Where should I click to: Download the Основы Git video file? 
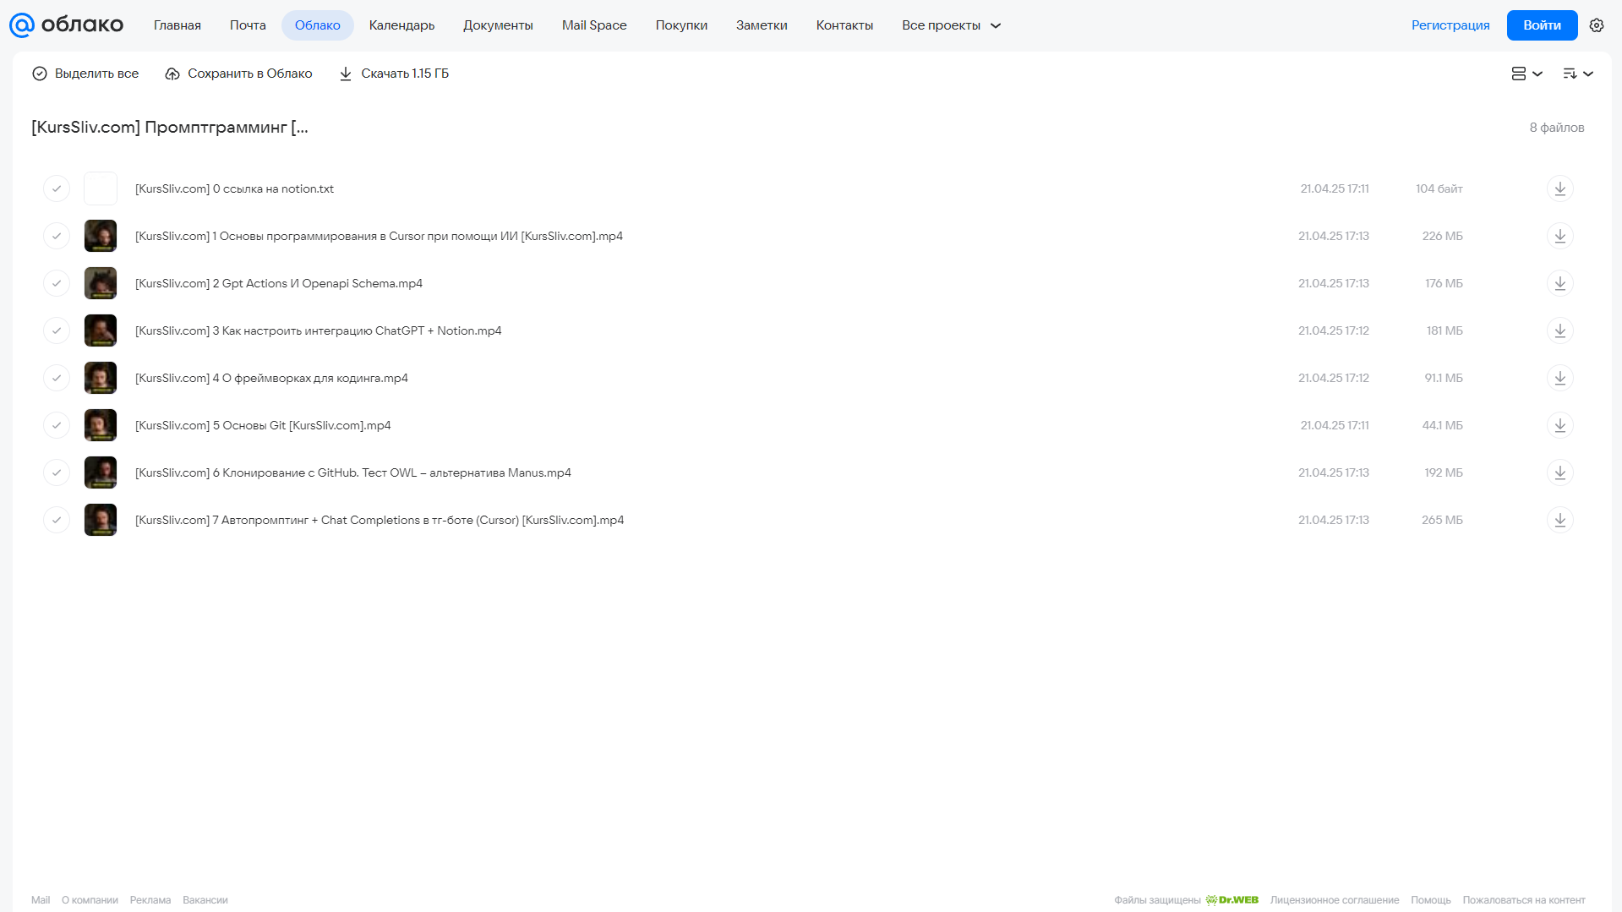(x=1559, y=425)
